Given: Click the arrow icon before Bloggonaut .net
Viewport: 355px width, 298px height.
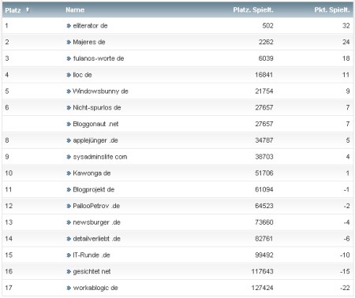Looking at the screenshot, I should coord(69,124).
